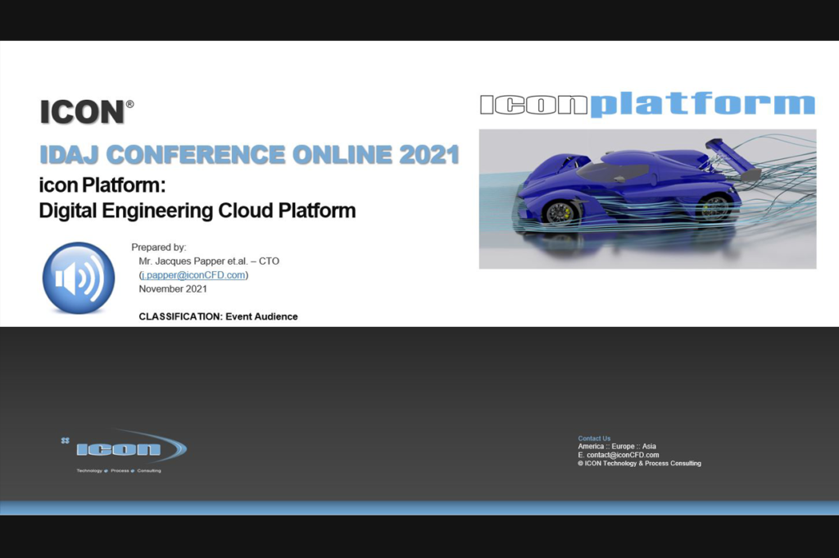Click the contact@iconCFD.com email address
The width and height of the screenshot is (839, 558).
point(623,455)
